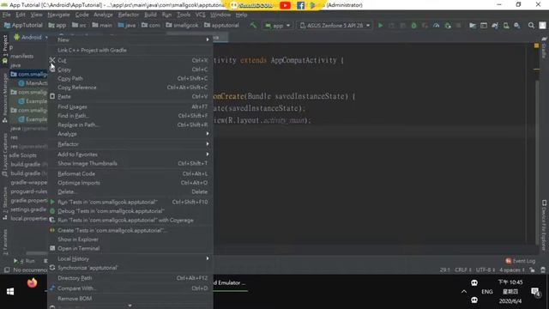
Task: Click the UTF-8 encoding selector in status bar
Action: (486, 270)
